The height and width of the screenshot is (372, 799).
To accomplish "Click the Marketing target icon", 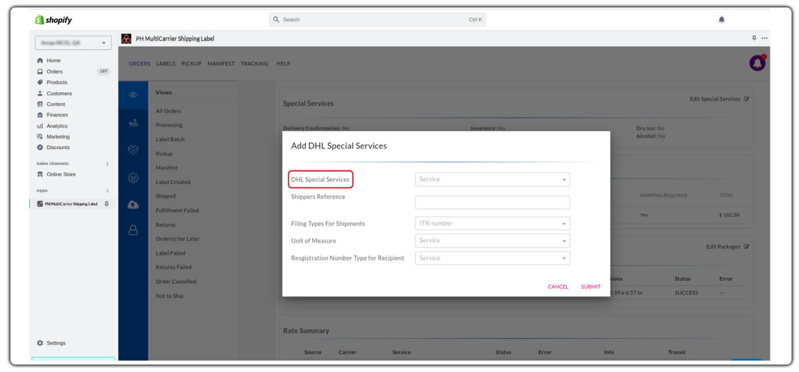I will pos(40,137).
